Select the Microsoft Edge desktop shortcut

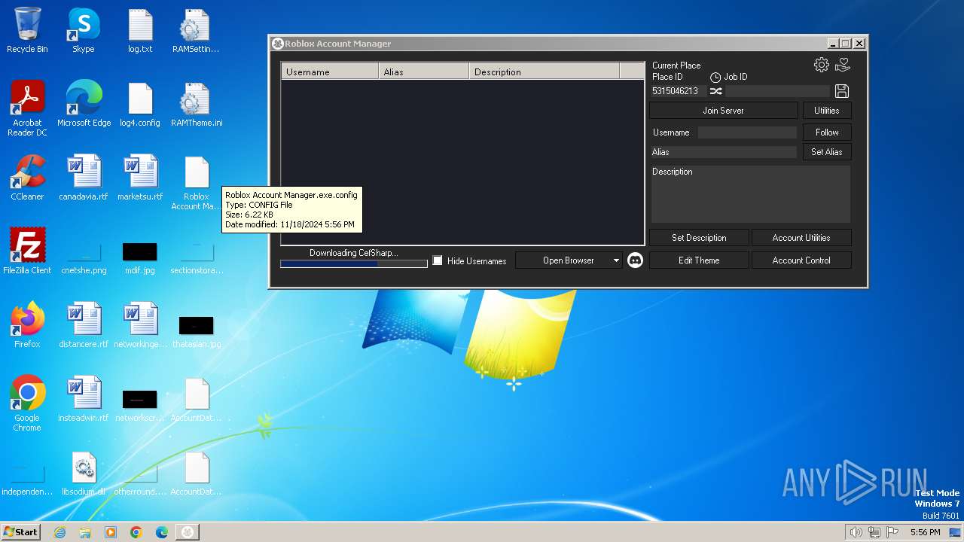click(x=84, y=105)
